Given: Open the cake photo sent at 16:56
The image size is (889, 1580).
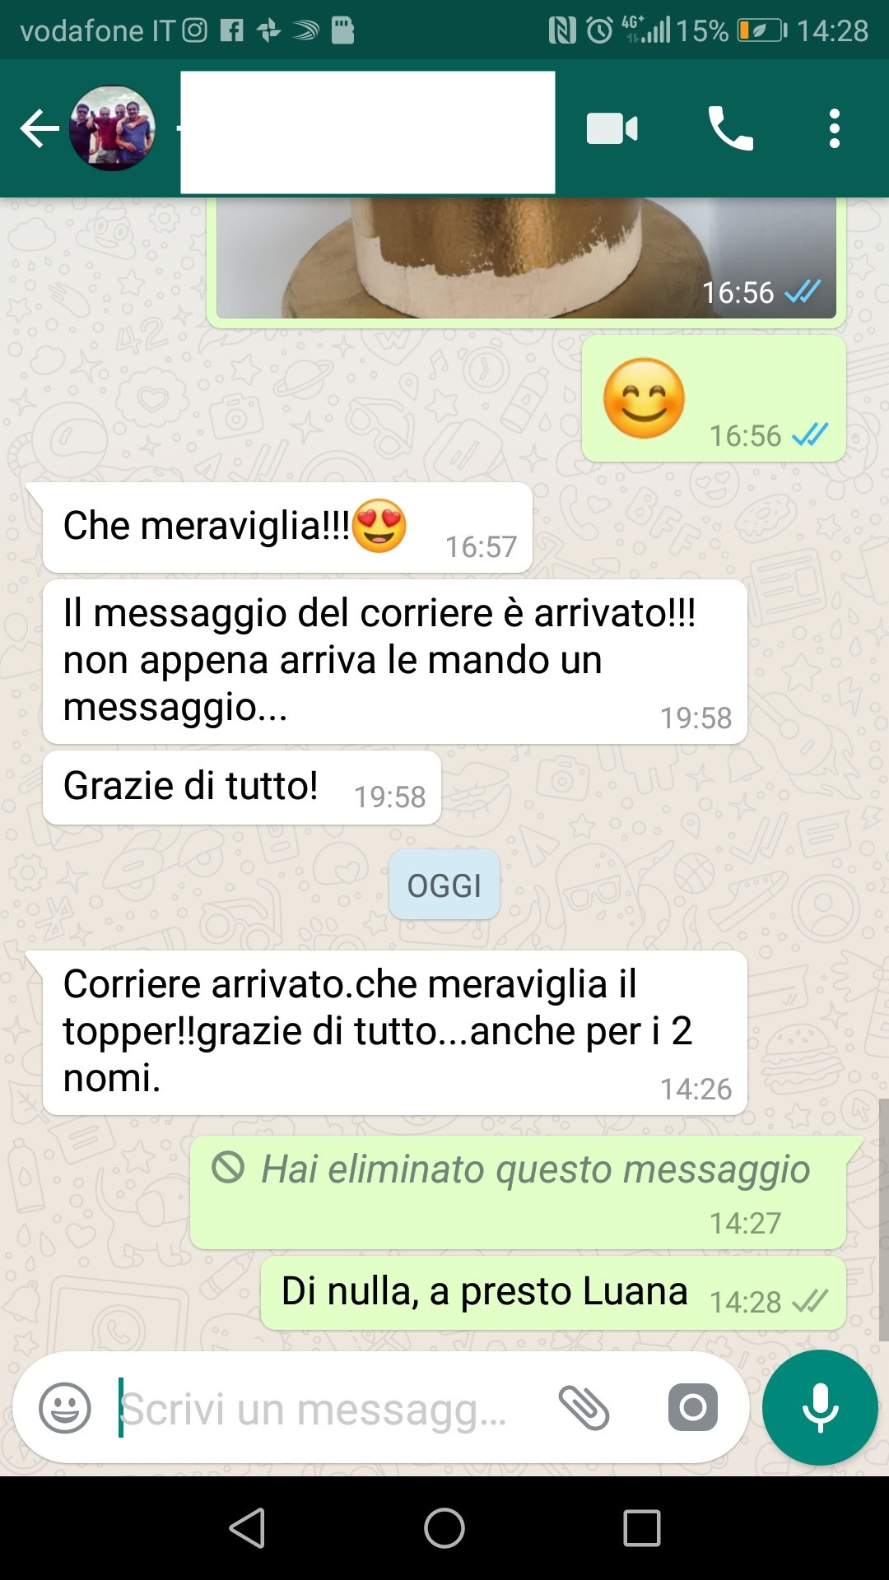Looking at the screenshot, I should pyautogui.click(x=526, y=258).
